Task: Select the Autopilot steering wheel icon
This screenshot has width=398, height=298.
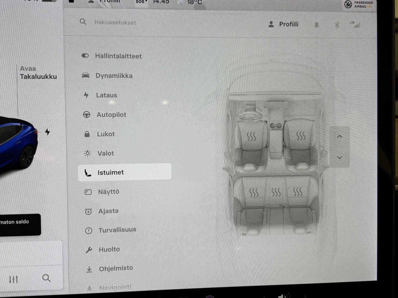Action: click(87, 115)
